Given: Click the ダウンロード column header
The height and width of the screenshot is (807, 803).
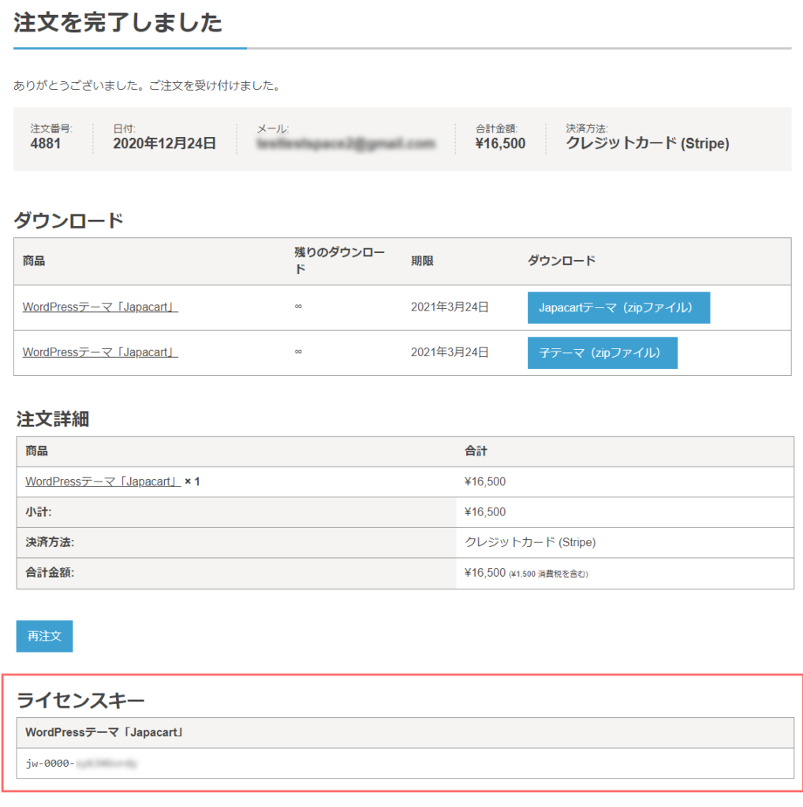Looking at the screenshot, I should pos(562,260).
